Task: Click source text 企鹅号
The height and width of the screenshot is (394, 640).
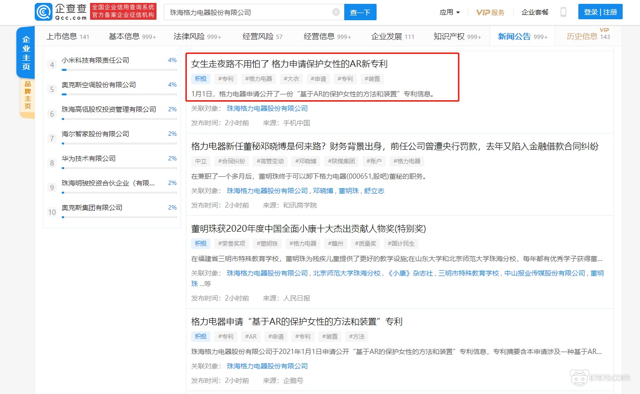Action: point(293,381)
